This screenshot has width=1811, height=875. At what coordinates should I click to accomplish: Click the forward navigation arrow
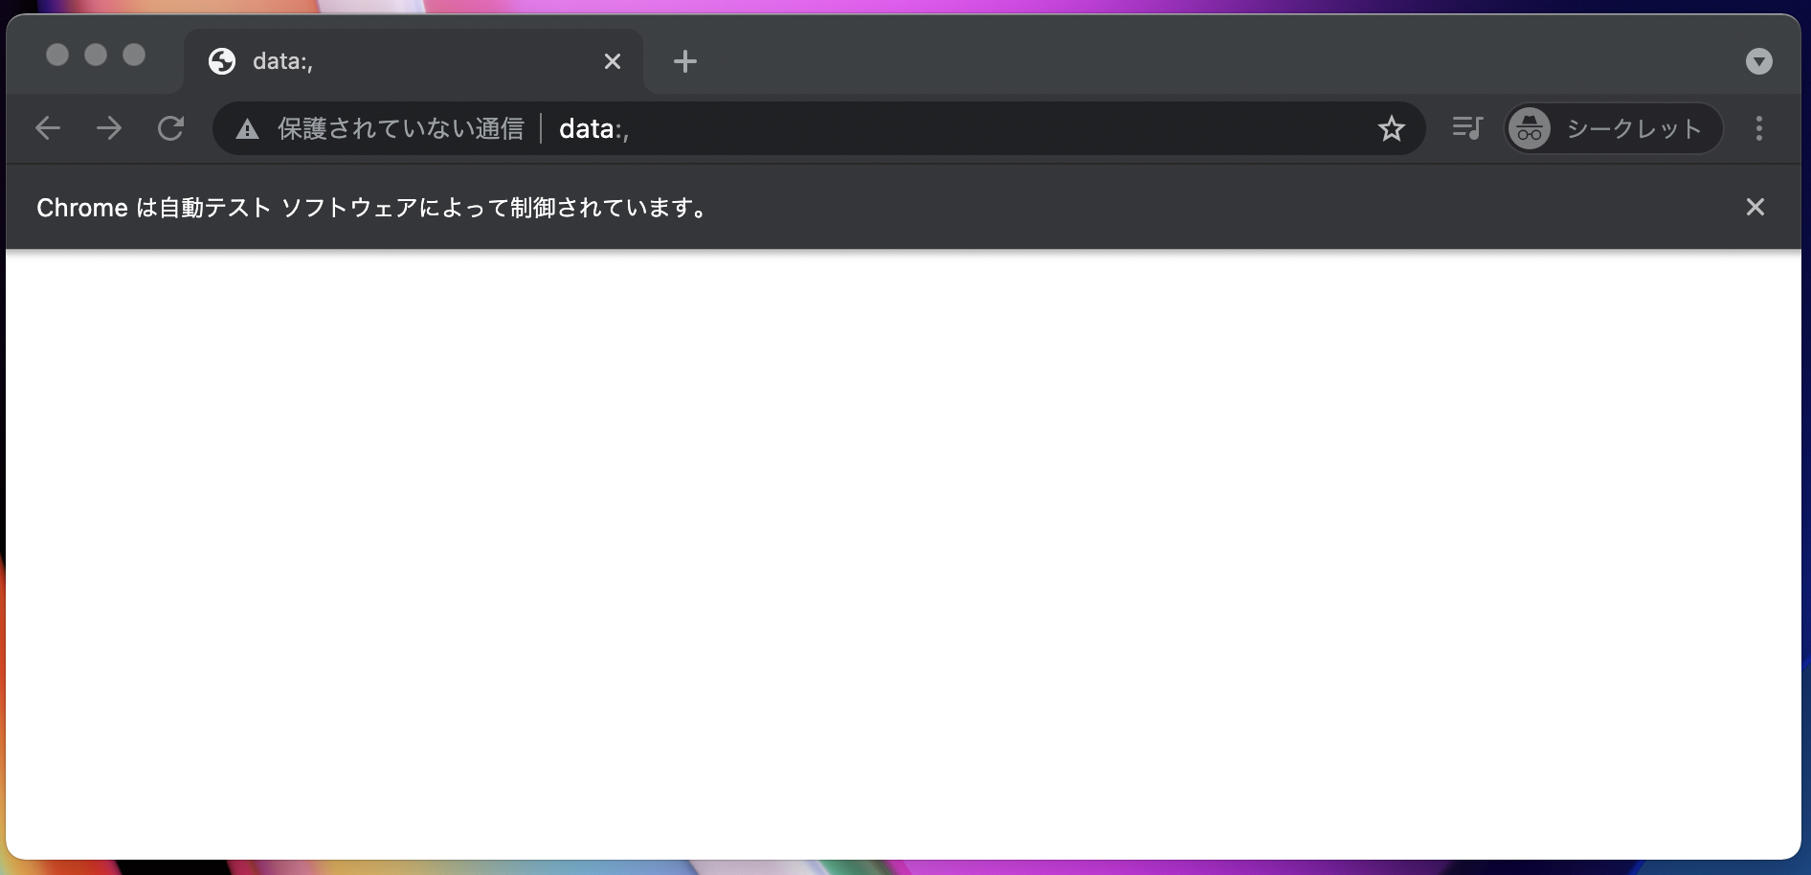pyautogui.click(x=109, y=128)
